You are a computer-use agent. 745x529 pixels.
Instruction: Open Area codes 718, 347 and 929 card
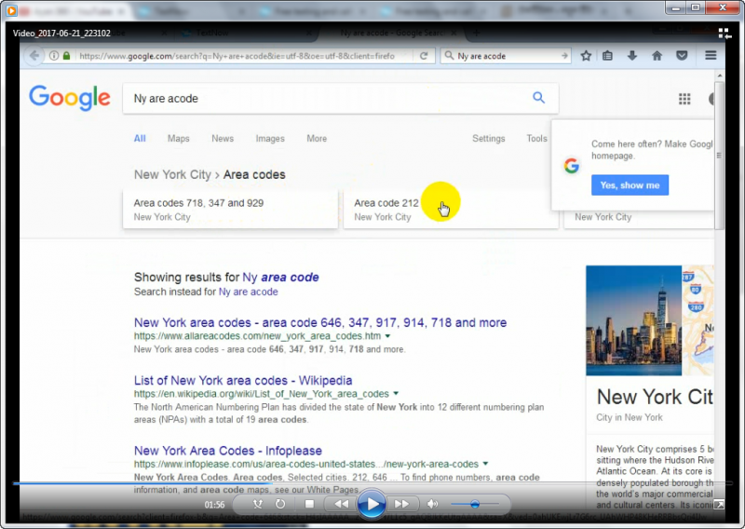click(230, 210)
